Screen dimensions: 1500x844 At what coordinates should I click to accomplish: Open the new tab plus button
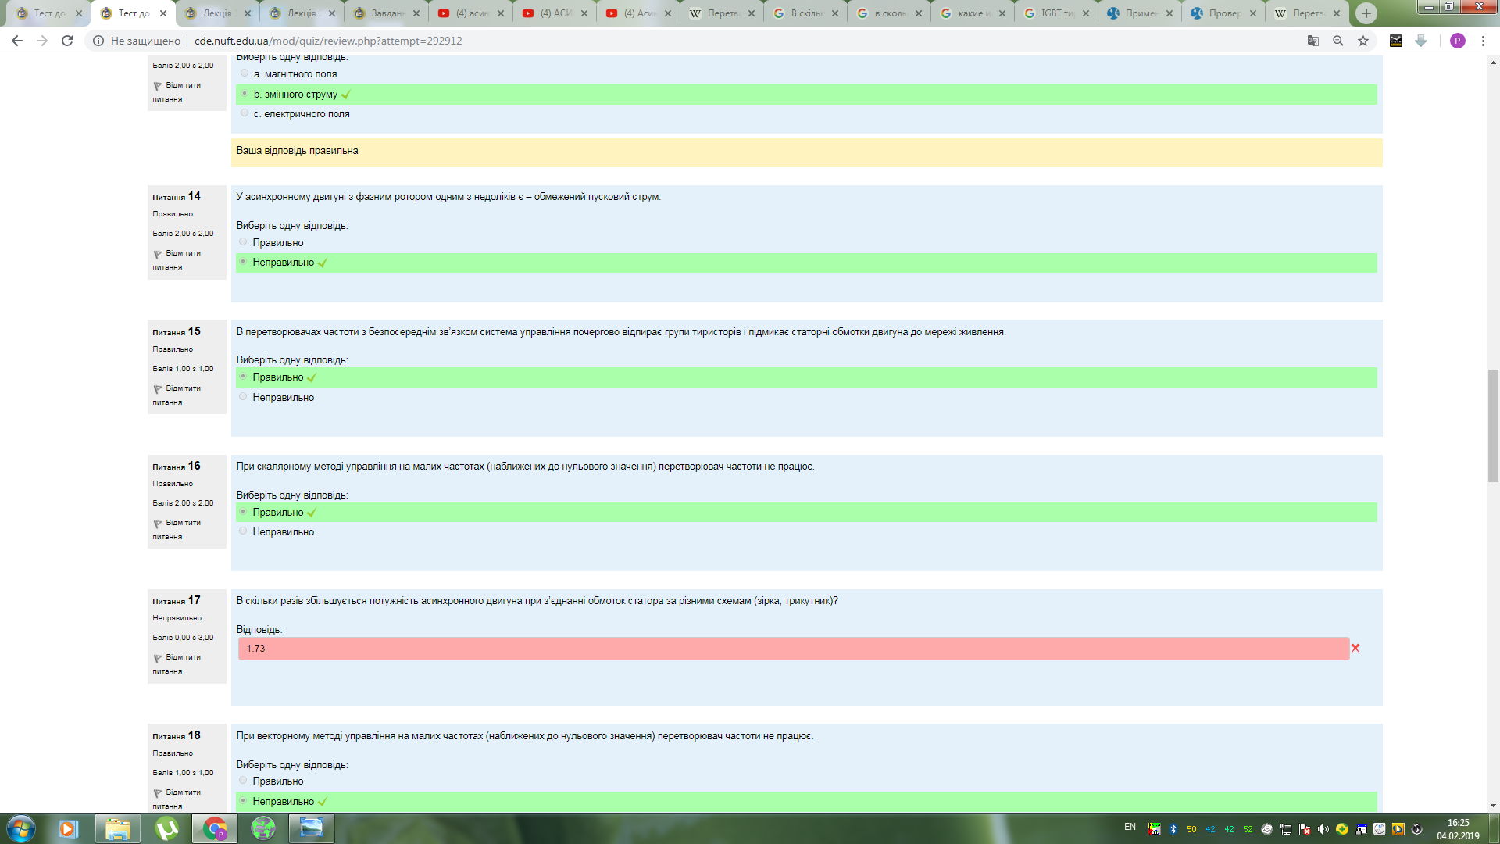coord(1366,13)
